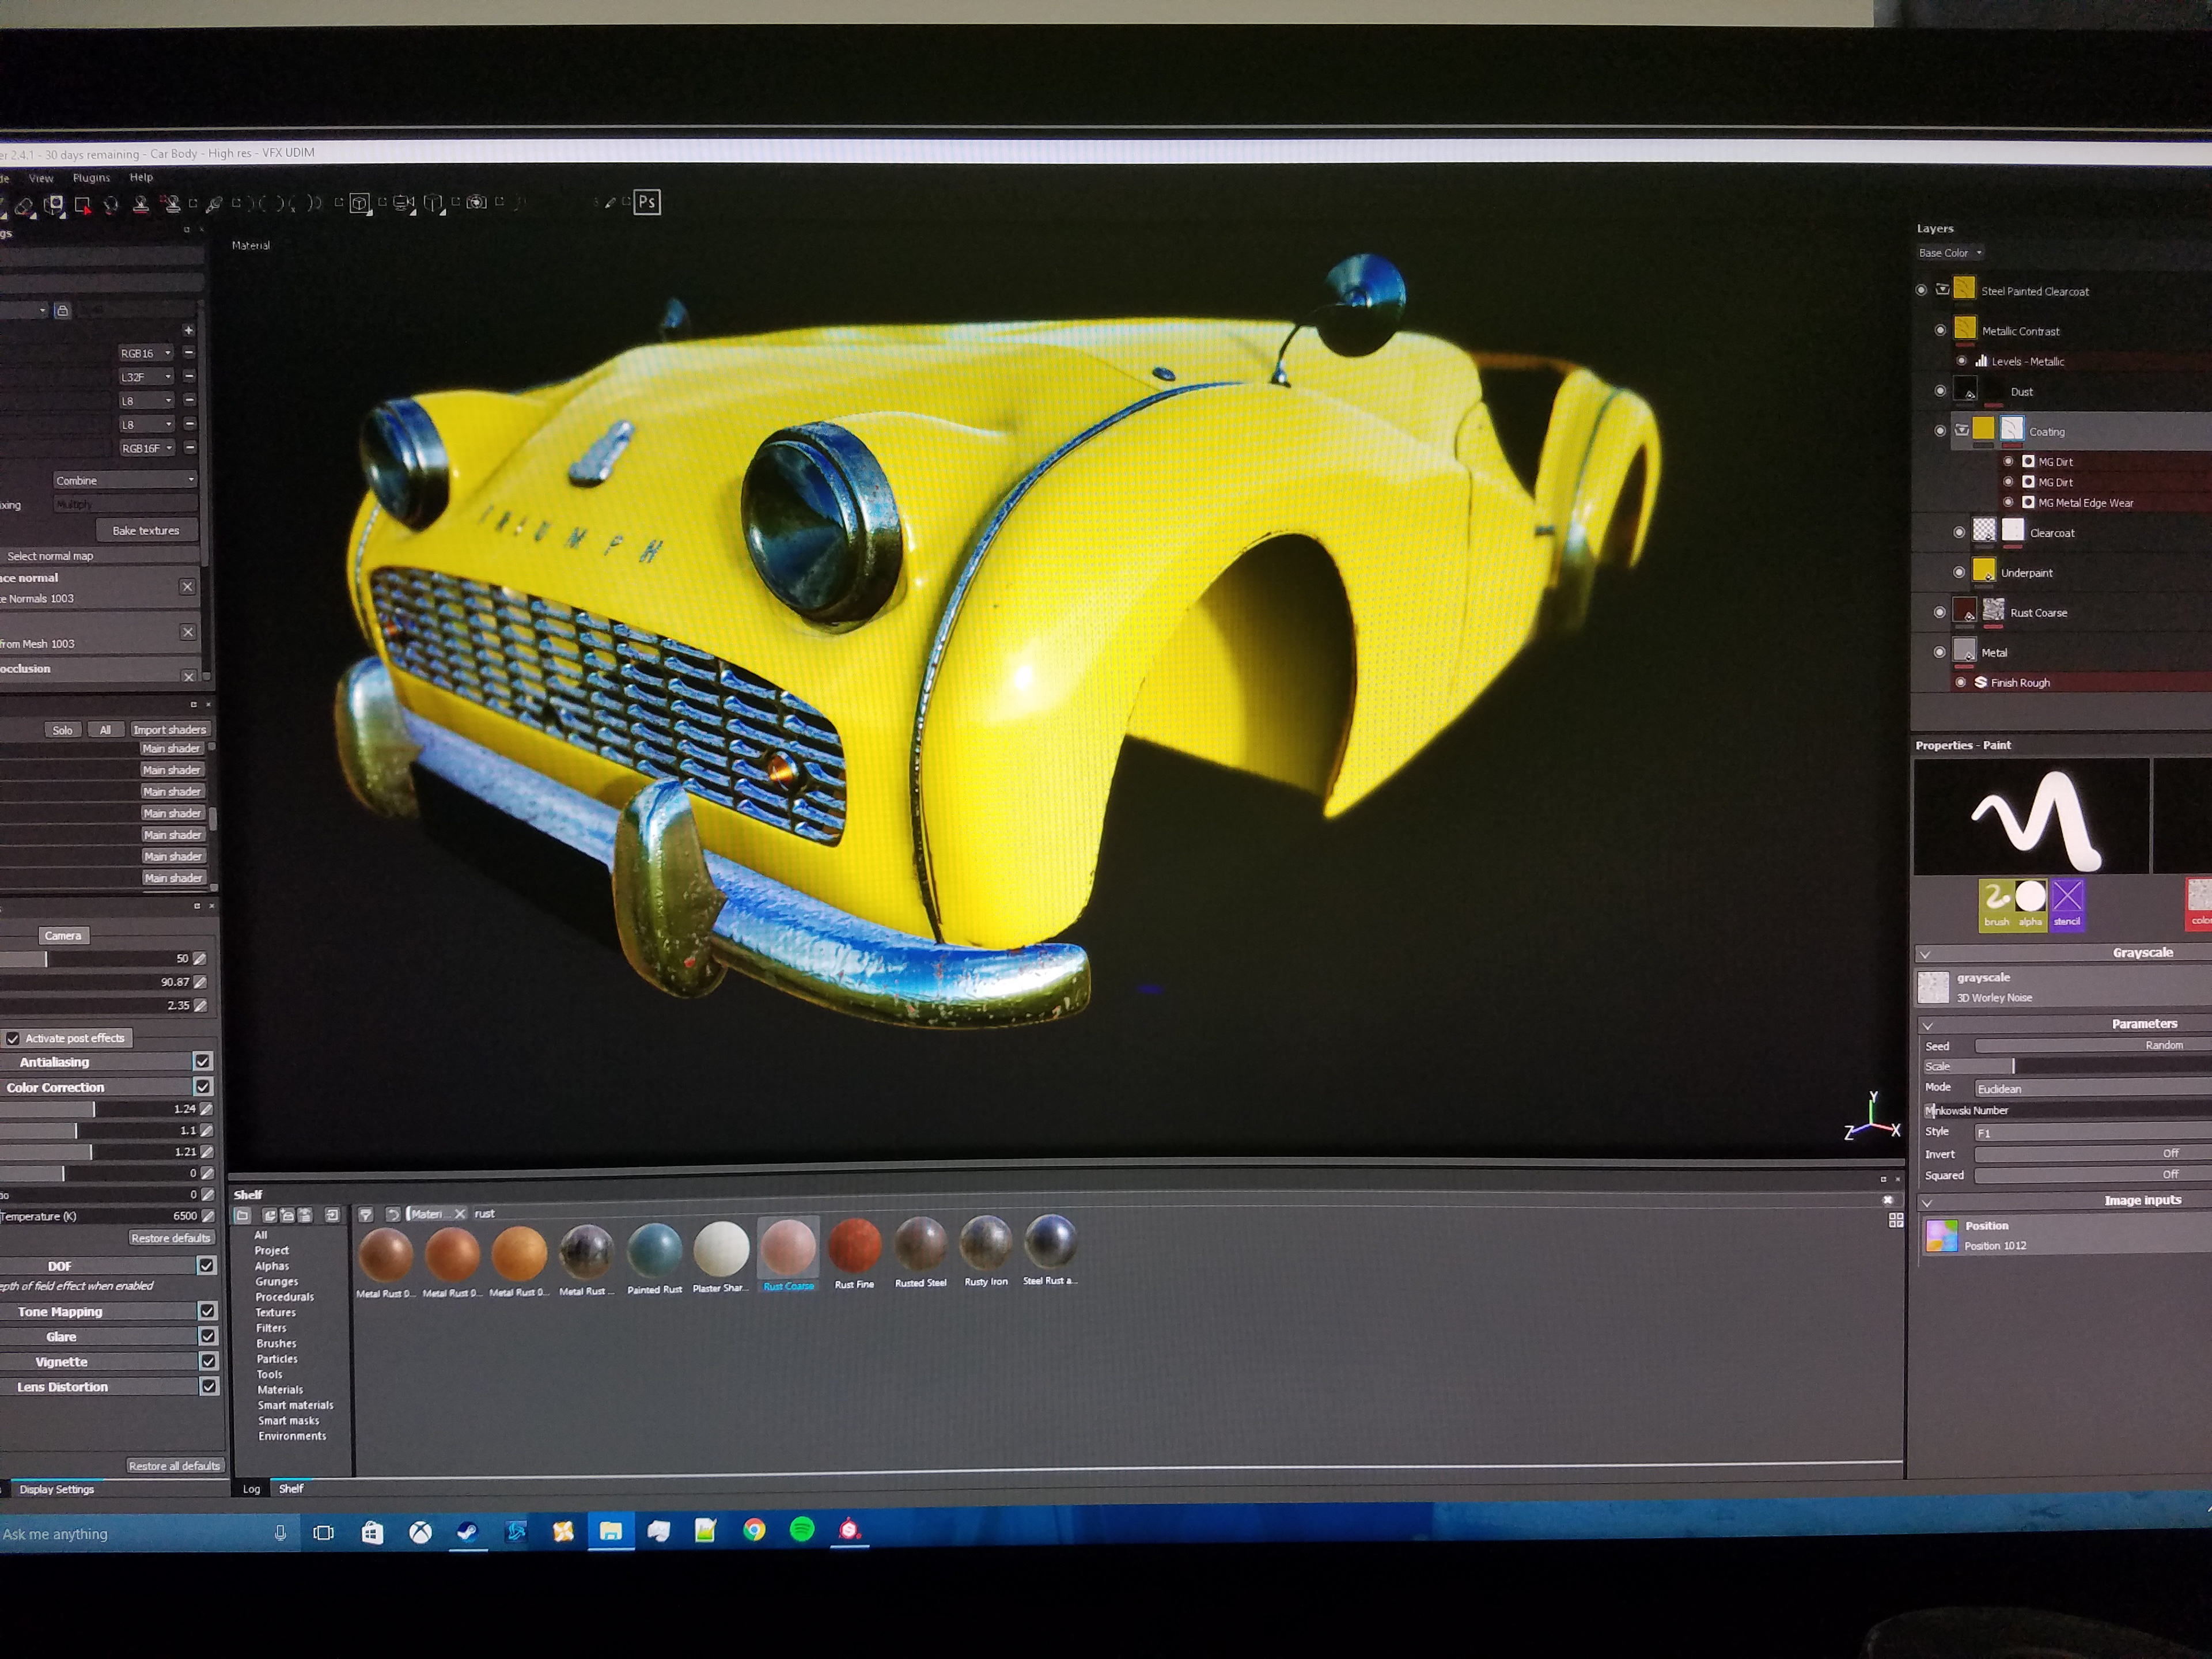The width and height of the screenshot is (2212, 1659).
Task: Open the RGB16F format dropdown
Action: coord(147,448)
